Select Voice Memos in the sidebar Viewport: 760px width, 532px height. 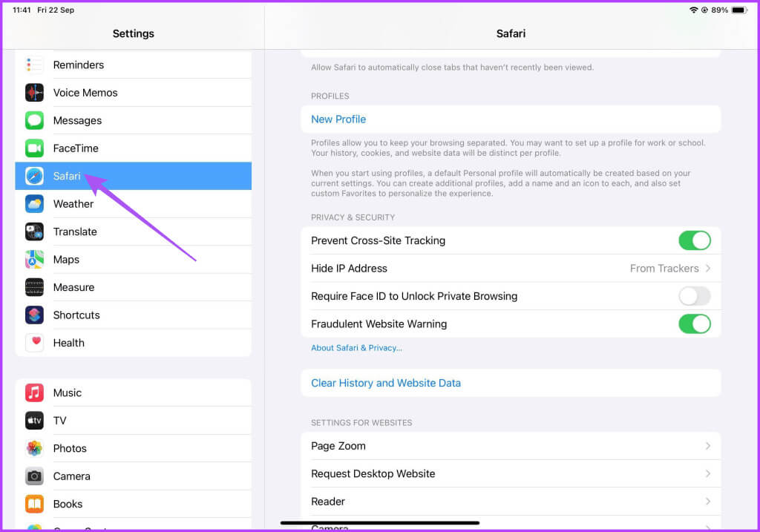(x=134, y=93)
